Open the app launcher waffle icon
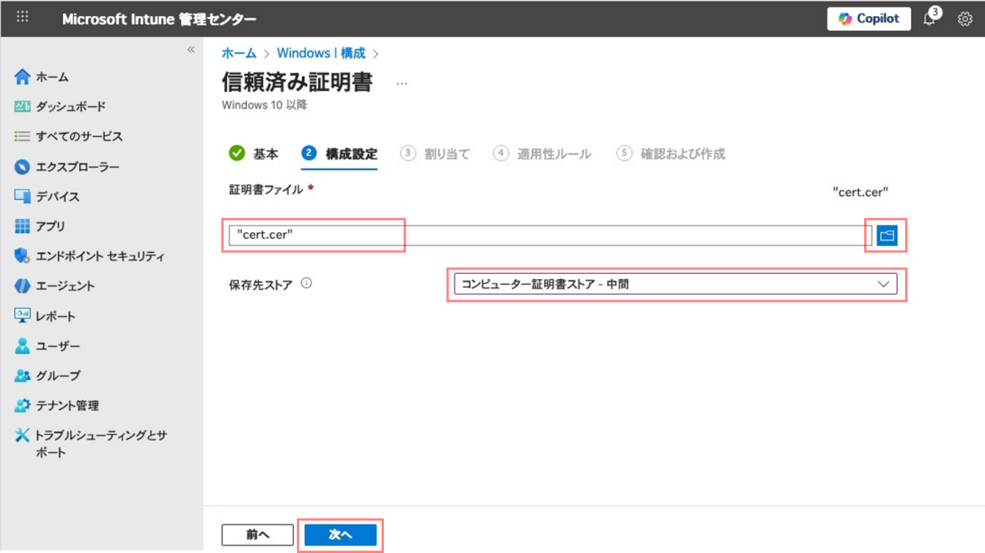Viewport: 985px width, 553px height. (x=22, y=18)
